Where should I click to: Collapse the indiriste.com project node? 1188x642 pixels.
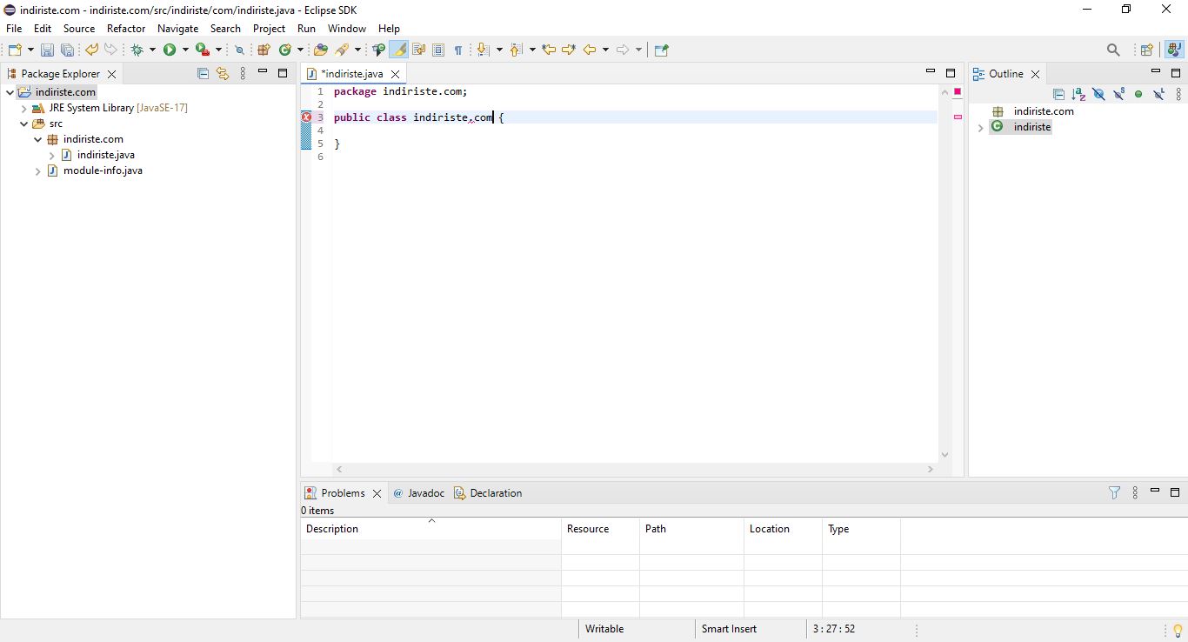click(10, 92)
